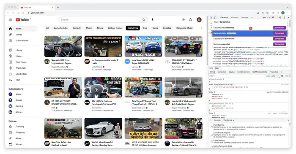
Task: Filter by Comedy clubs chip
Action: click(60, 28)
